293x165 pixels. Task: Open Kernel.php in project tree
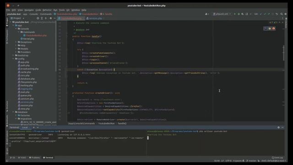[x=27, y=39]
